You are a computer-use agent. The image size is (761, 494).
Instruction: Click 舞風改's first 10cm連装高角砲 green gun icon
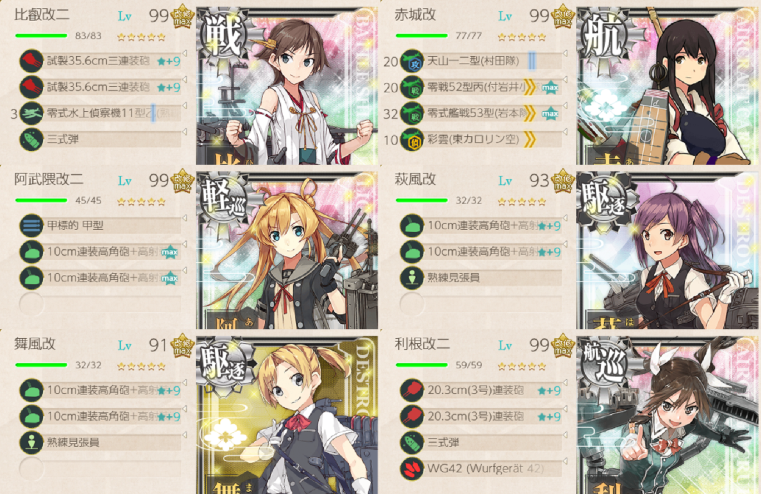(x=31, y=390)
